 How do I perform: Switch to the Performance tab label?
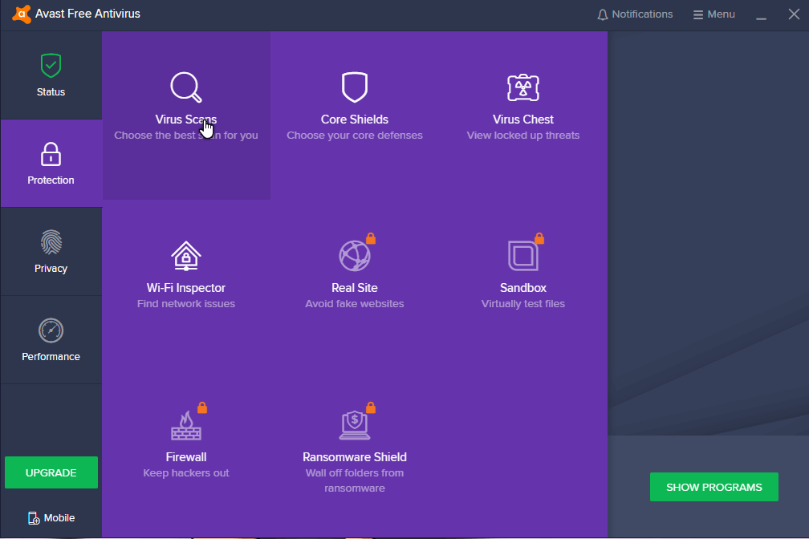(x=51, y=356)
